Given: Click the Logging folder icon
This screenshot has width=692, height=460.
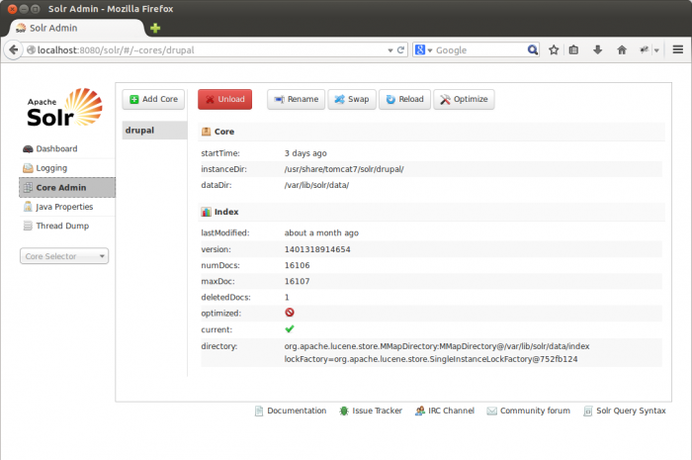Looking at the screenshot, I should 28,168.
